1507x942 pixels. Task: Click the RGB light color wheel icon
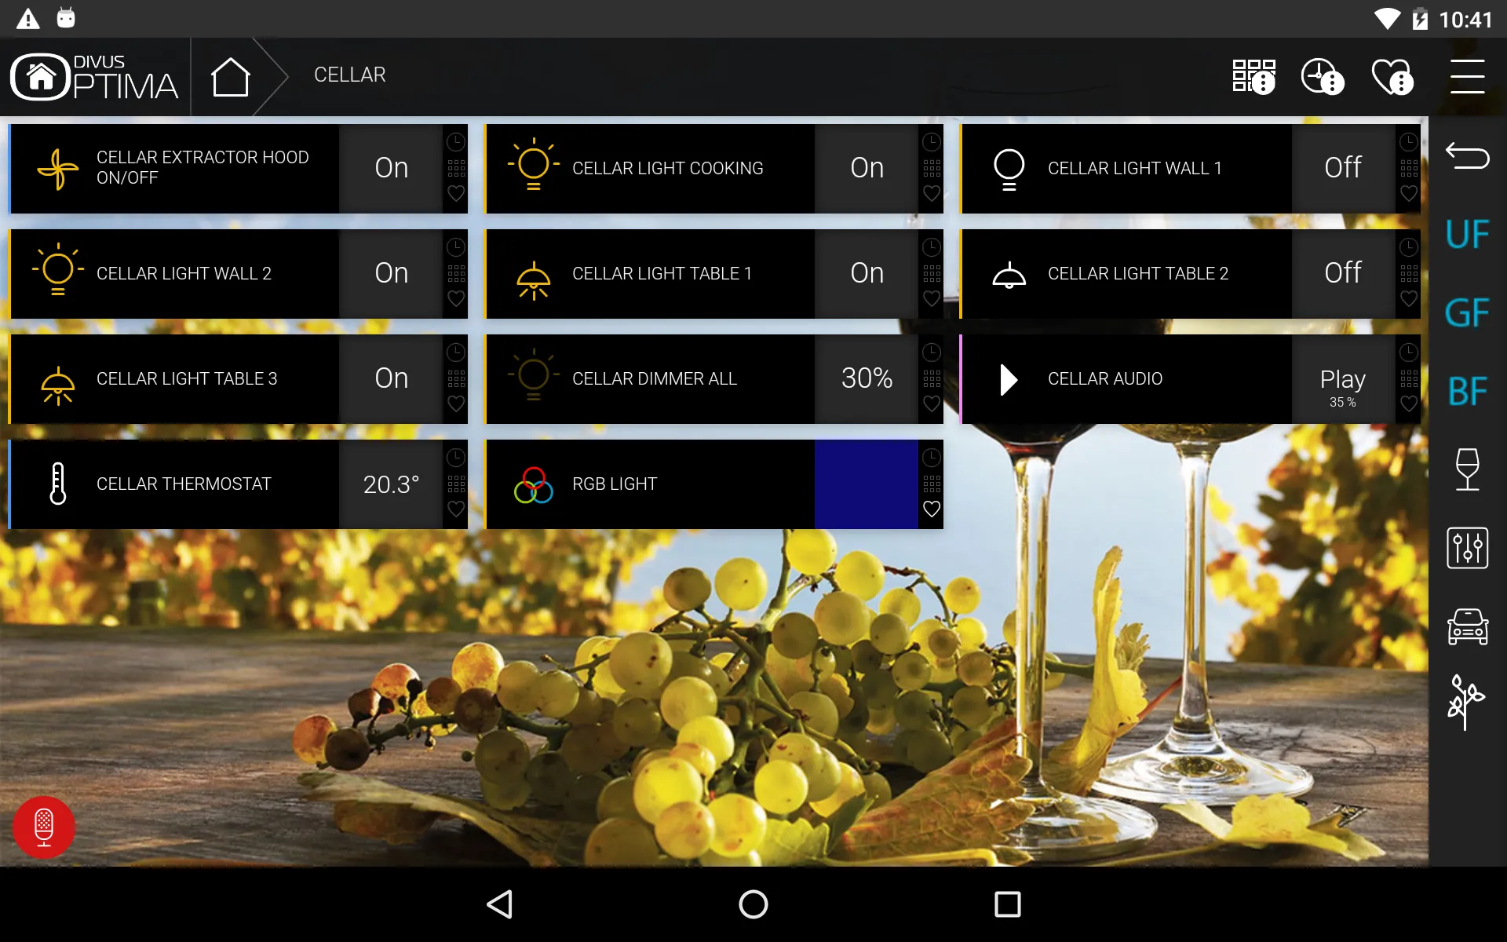point(531,484)
